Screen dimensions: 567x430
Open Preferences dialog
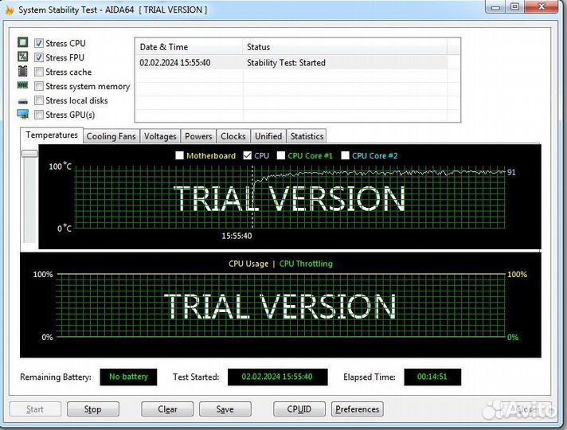(x=358, y=409)
